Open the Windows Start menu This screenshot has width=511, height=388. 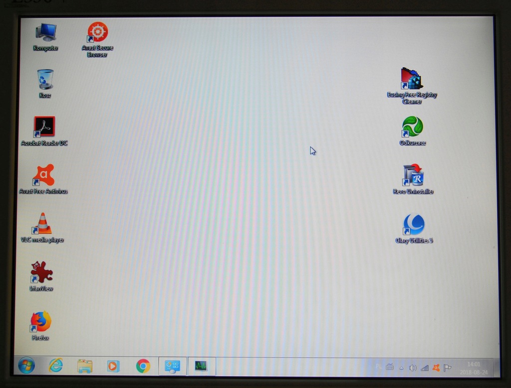click(27, 366)
